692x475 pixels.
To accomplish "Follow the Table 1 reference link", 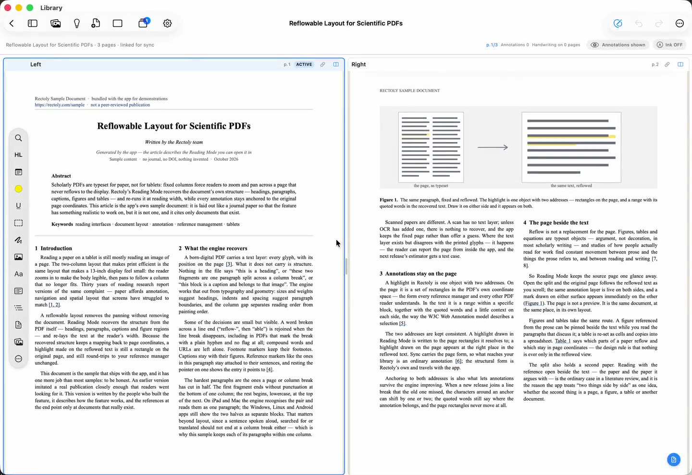I will point(563,341).
